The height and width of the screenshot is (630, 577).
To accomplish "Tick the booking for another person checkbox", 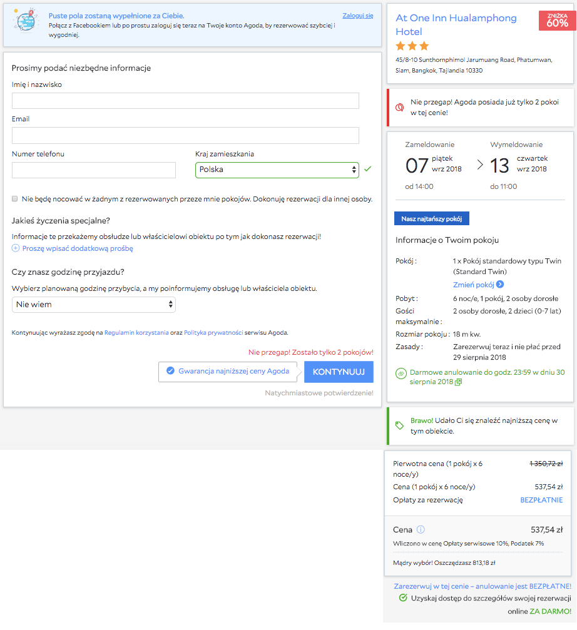I will 15,199.
